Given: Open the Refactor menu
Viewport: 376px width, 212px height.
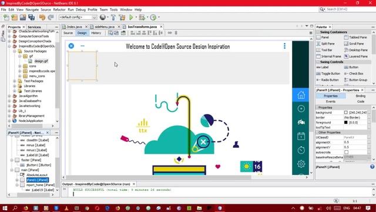Looking at the screenshot, I should click(x=59, y=9).
